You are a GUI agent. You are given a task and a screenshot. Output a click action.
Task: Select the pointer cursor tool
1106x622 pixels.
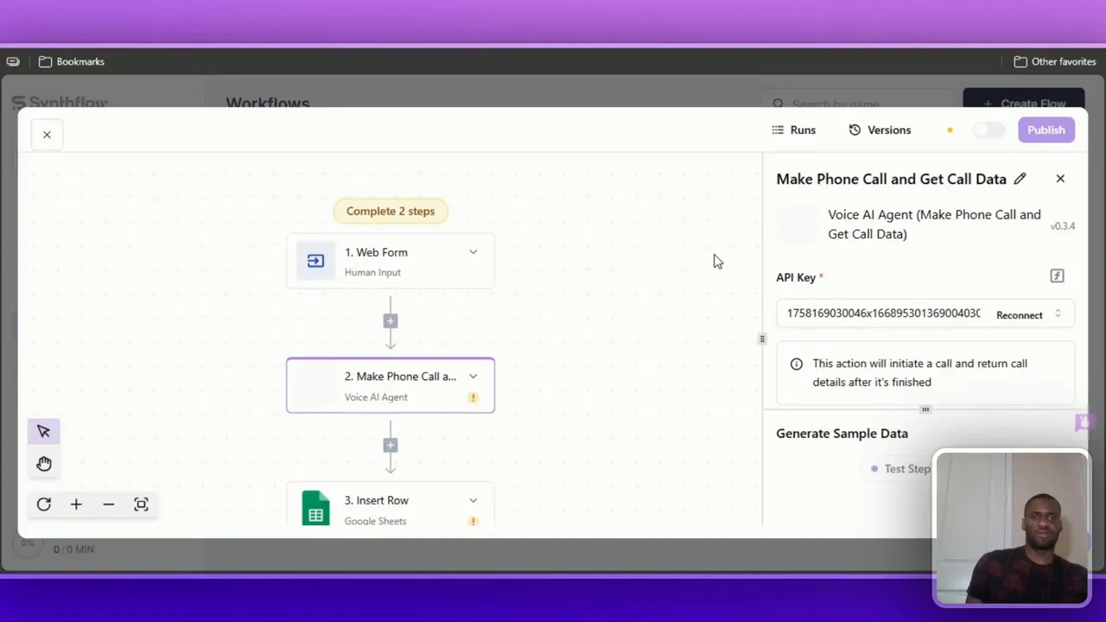(x=44, y=432)
